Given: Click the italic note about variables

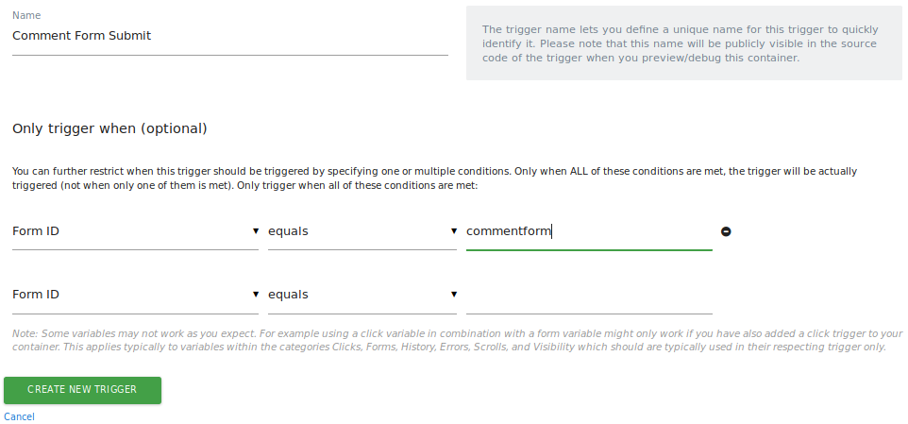Looking at the screenshot, I should tap(457, 340).
